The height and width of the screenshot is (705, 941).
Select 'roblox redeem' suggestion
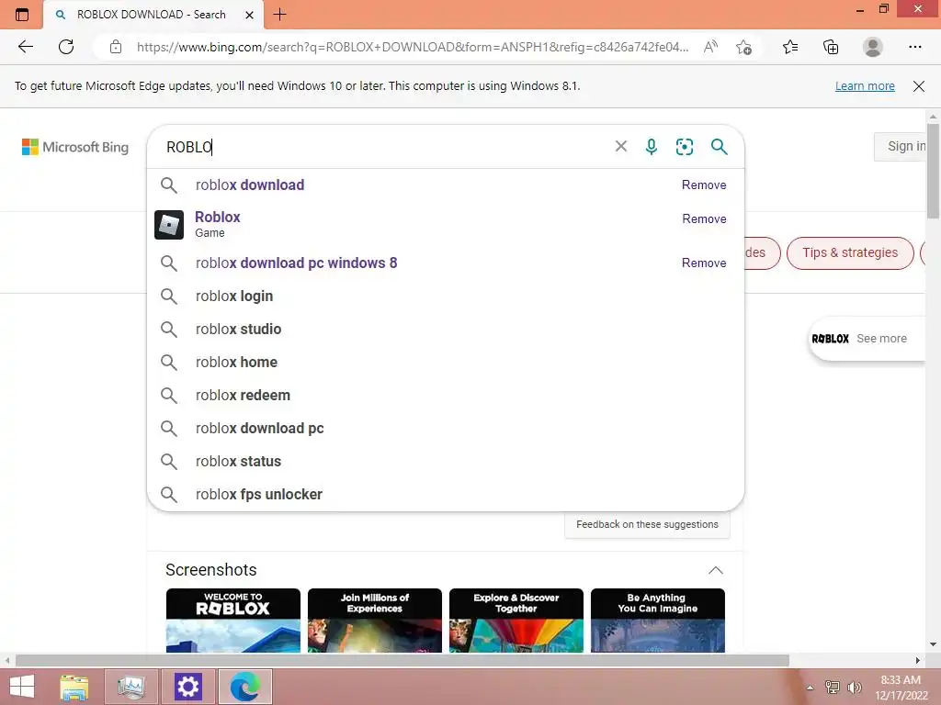pyautogui.click(x=446, y=395)
